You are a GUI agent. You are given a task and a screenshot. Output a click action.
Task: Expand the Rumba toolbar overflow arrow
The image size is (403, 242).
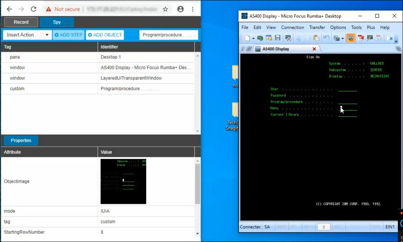396,40
